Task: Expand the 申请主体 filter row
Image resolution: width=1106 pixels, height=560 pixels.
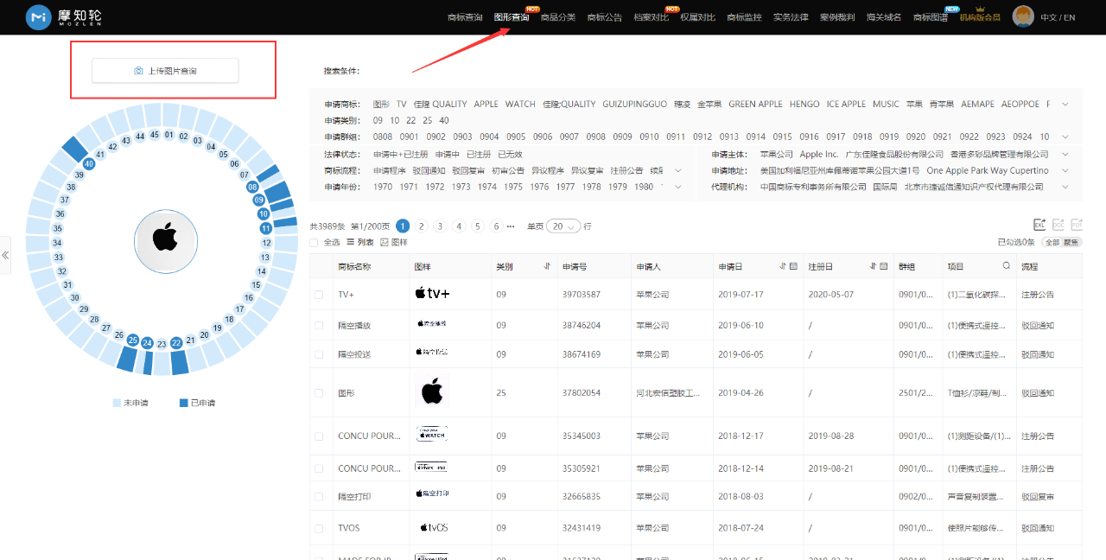Action: [x=1064, y=154]
